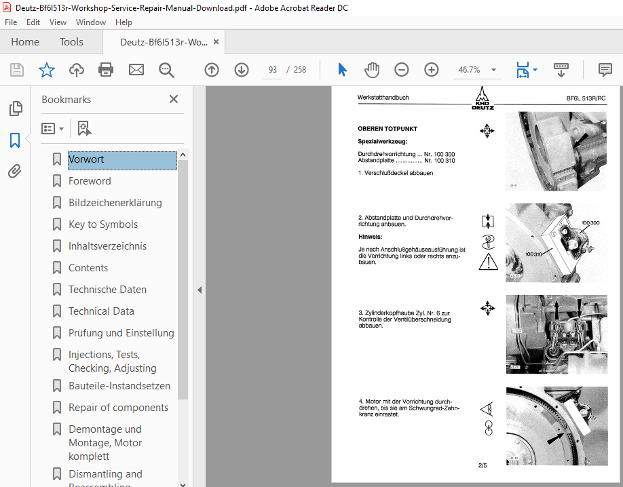Open Repair of components bookmark
This screenshot has height=487, width=623.
point(118,408)
